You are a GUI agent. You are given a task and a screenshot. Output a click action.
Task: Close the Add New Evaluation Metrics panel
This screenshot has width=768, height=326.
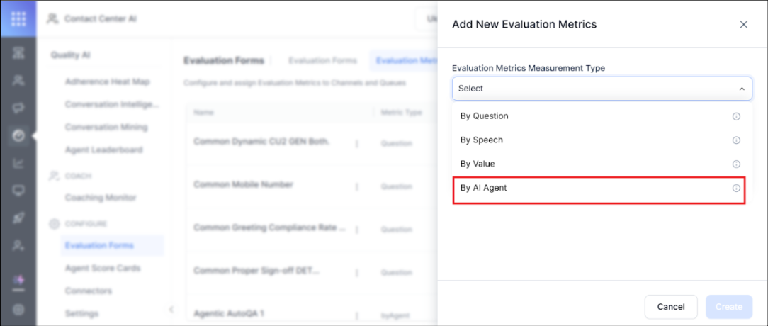click(x=743, y=24)
